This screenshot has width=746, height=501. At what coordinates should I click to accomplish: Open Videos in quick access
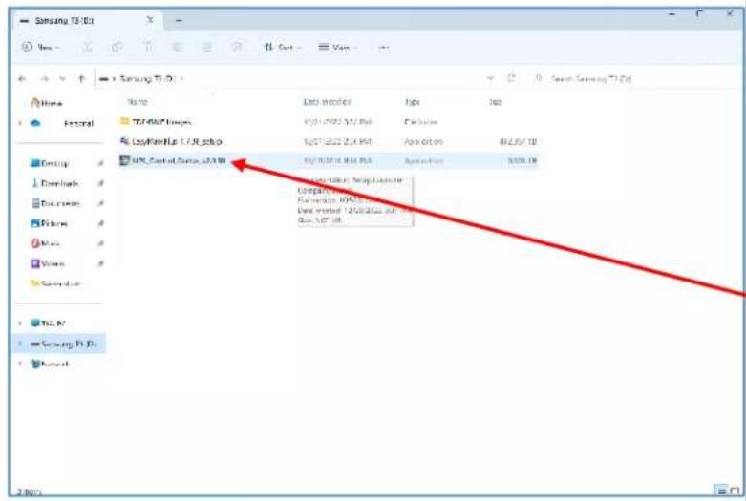pyautogui.click(x=47, y=263)
